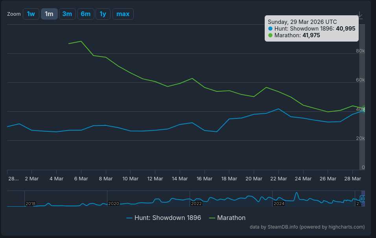Click the '10 Mar' axis label
Image resolution: width=376 pixels, height=238 pixels.
click(x=131, y=179)
